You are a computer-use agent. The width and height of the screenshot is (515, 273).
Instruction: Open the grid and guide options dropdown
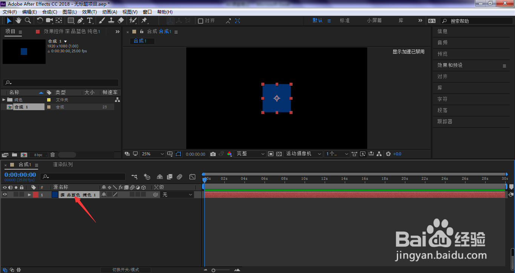tap(170, 154)
